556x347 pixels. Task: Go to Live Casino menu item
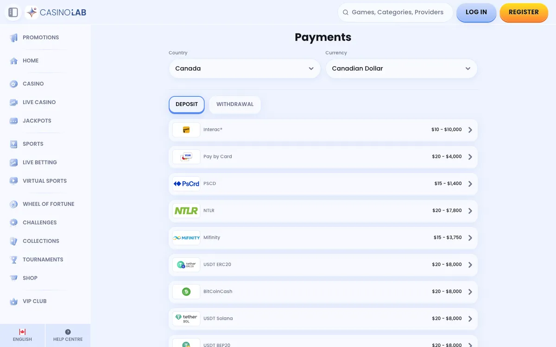click(x=39, y=102)
